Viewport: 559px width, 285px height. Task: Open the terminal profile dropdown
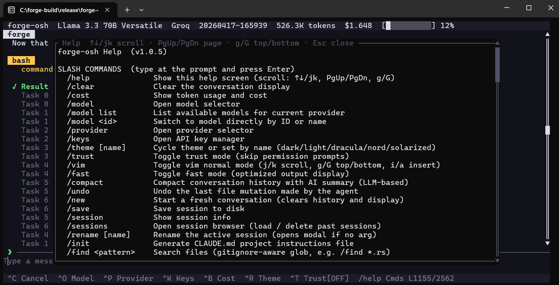point(141,10)
